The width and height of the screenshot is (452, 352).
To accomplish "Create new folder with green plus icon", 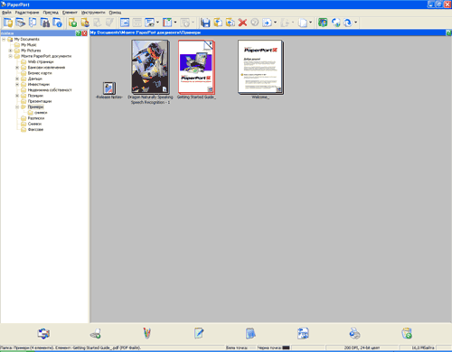I will coord(72,23).
